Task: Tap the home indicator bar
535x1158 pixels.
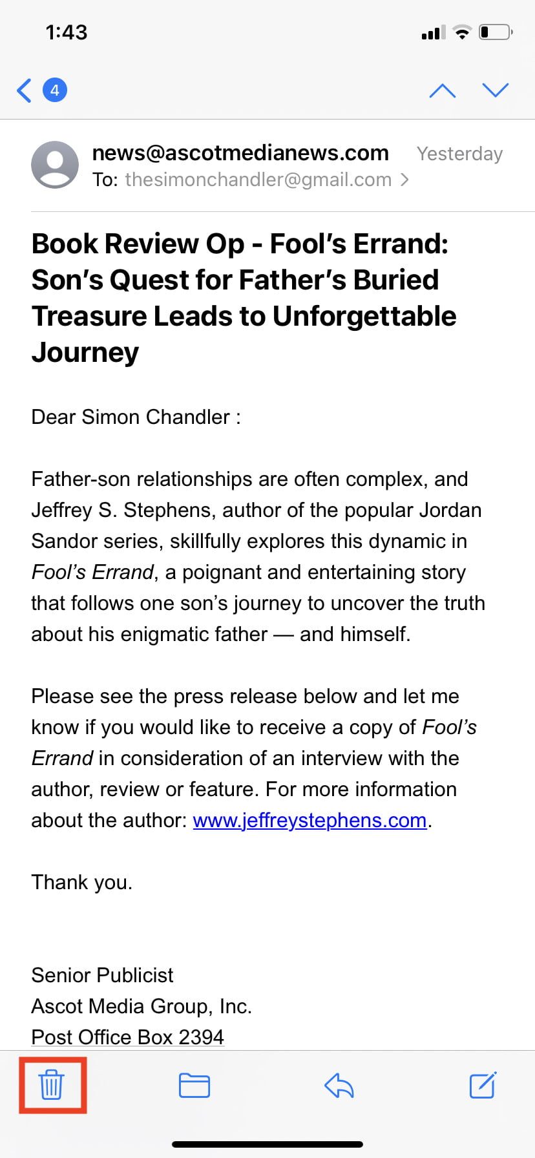Action: (x=267, y=1144)
